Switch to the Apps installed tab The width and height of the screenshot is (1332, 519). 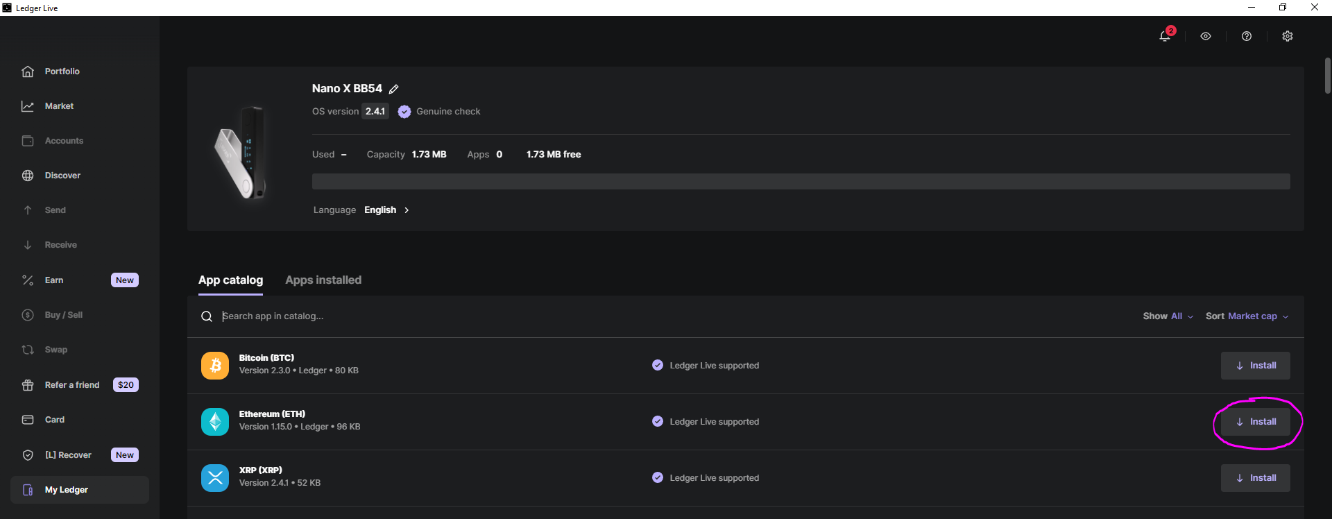(x=323, y=280)
